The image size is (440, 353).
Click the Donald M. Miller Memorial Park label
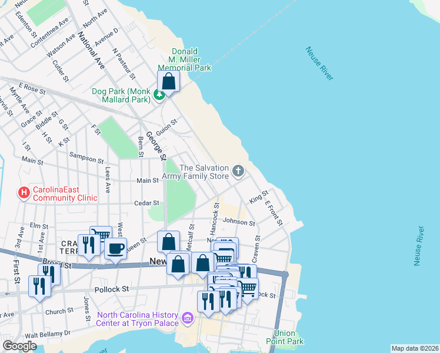[184, 59]
